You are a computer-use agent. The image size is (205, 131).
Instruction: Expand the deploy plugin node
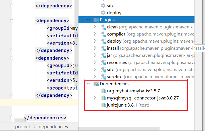point(95,41)
